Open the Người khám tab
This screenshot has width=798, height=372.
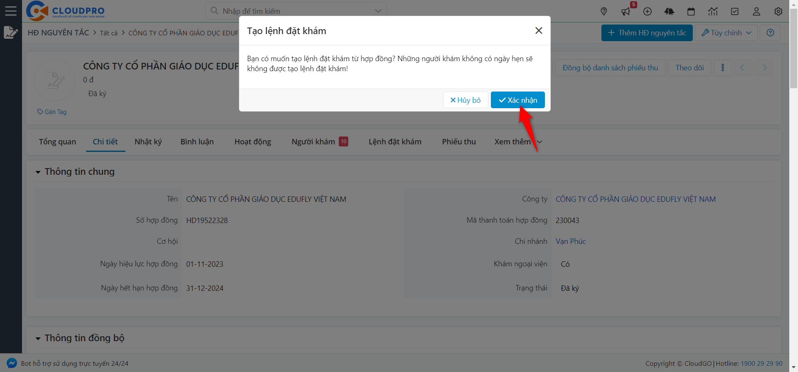(x=320, y=142)
